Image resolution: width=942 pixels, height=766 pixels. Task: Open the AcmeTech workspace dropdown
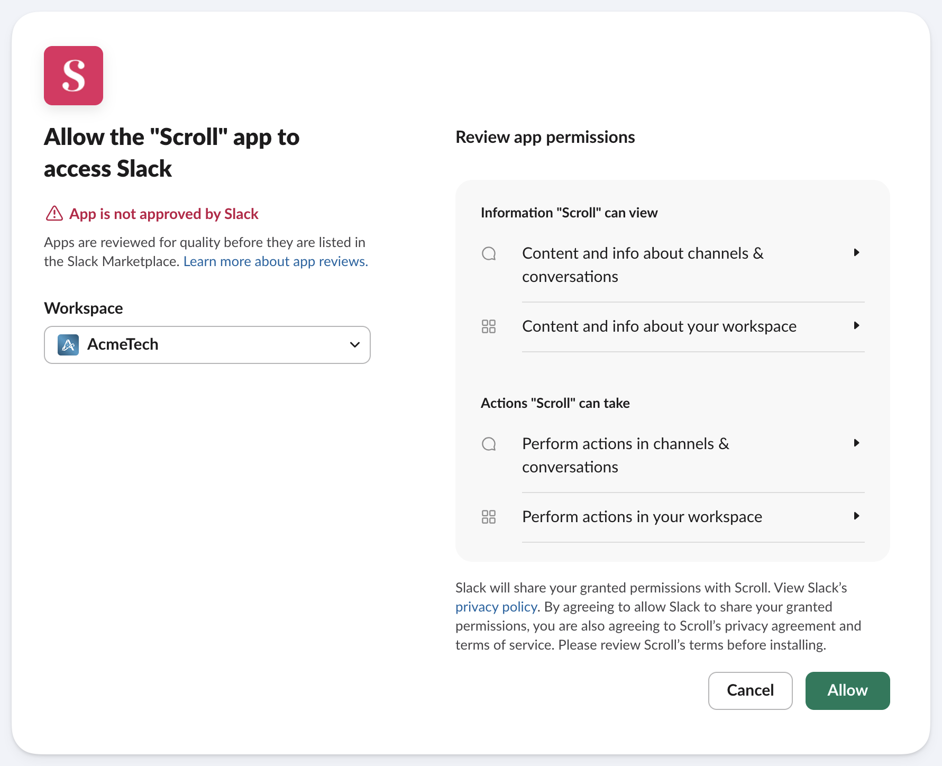click(x=207, y=345)
